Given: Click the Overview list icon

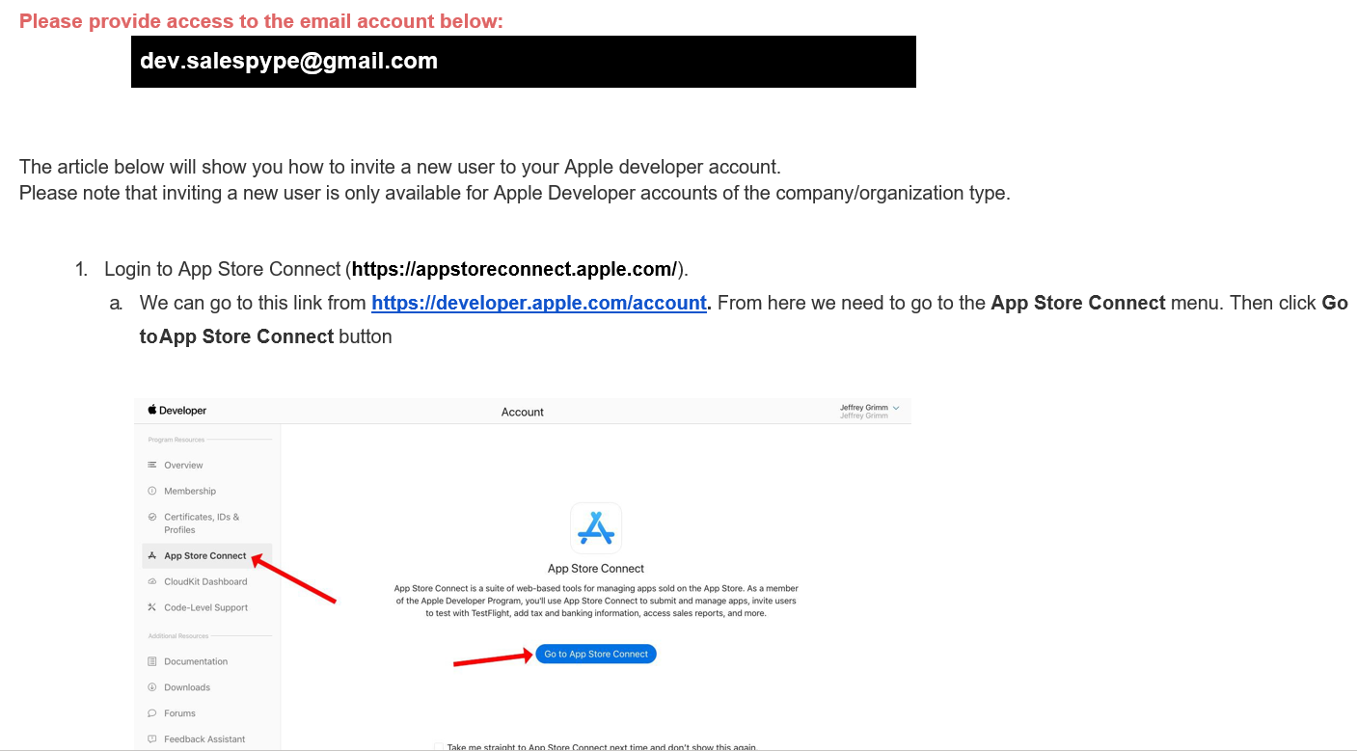Looking at the screenshot, I should pyautogui.click(x=151, y=465).
